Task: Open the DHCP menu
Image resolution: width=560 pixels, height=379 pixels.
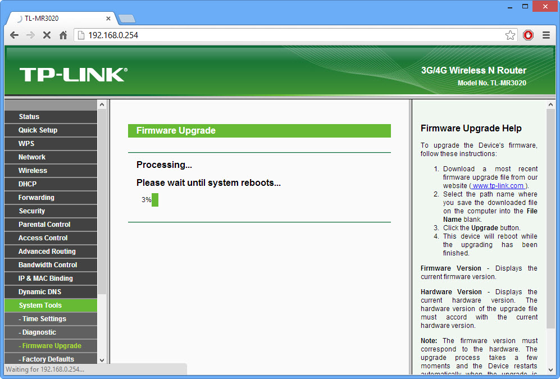Action: (51, 184)
